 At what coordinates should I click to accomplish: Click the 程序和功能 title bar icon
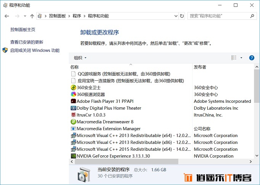(x=5, y=5)
